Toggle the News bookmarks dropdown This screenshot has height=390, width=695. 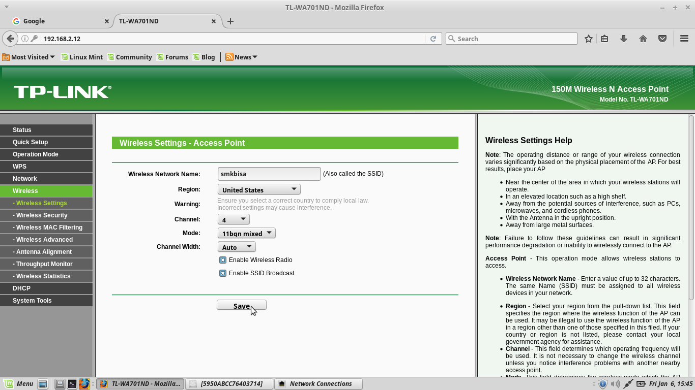coord(241,57)
